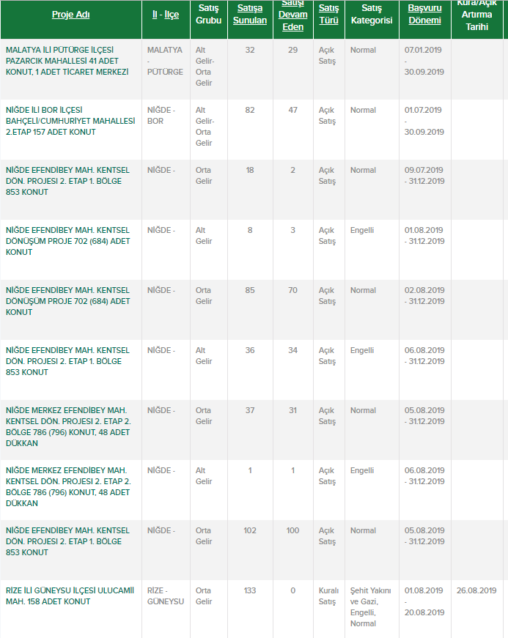
Task: Click the Şehit Yakını ve Gazi category cell
Action: pos(371,607)
